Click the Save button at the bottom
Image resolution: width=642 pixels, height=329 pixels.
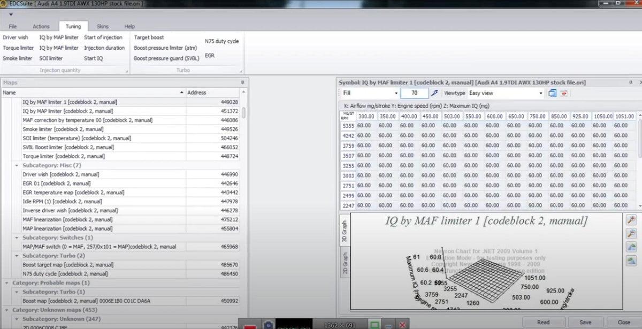[x=585, y=323]
